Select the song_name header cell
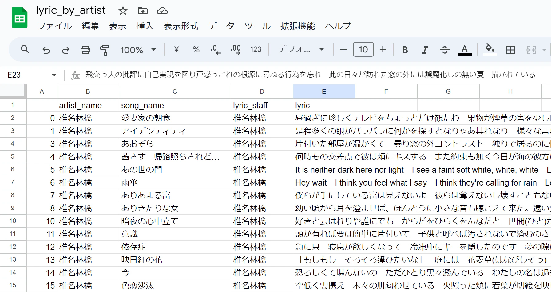This screenshot has height=292, width=551. pyautogui.click(x=175, y=105)
